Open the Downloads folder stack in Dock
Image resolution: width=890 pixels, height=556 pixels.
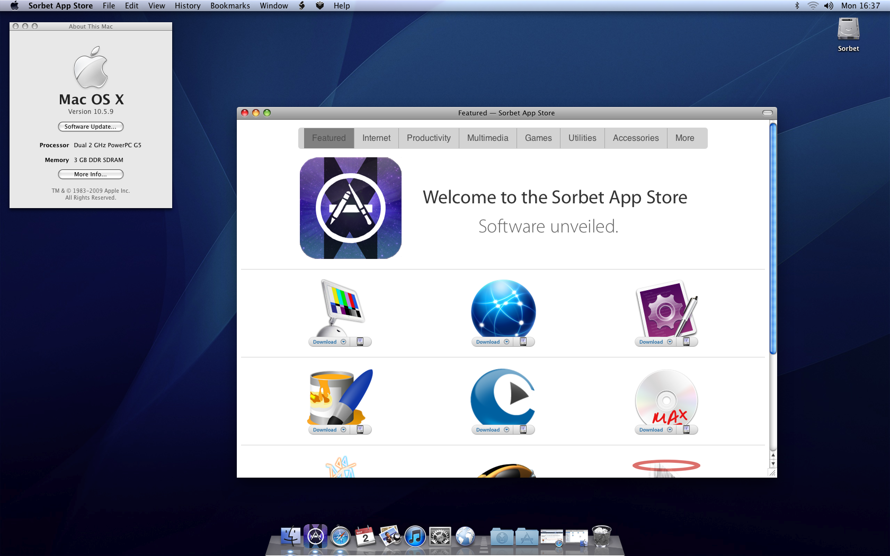pos(502,537)
